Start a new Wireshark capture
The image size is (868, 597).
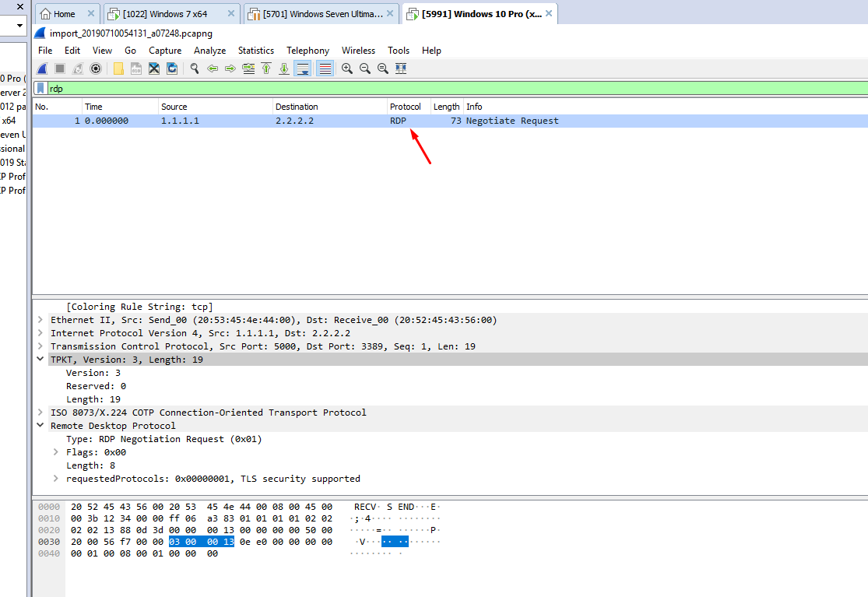click(40, 68)
